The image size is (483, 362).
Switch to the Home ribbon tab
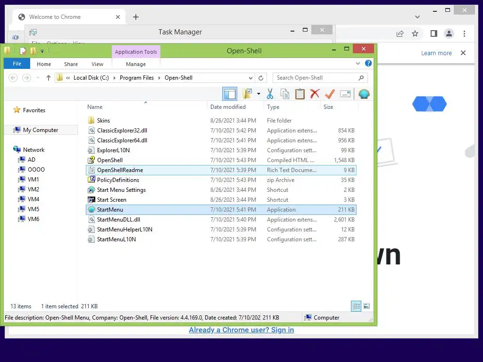pos(44,64)
